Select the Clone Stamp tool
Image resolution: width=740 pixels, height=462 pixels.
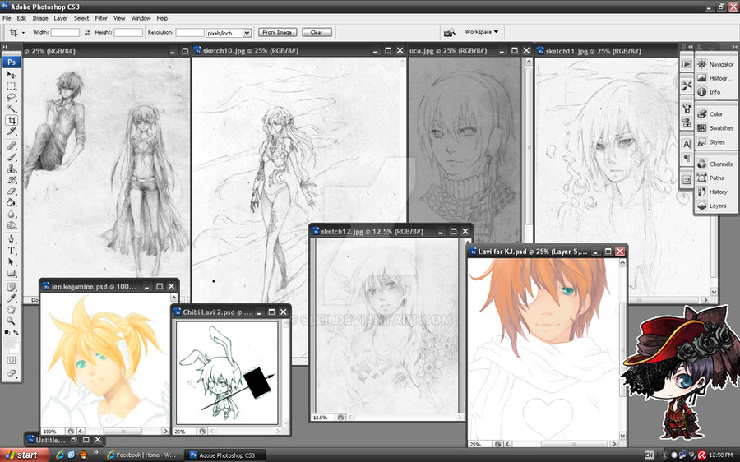[12, 169]
